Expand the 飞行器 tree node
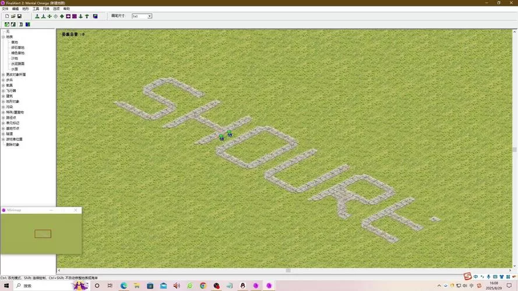 click(3, 90)
